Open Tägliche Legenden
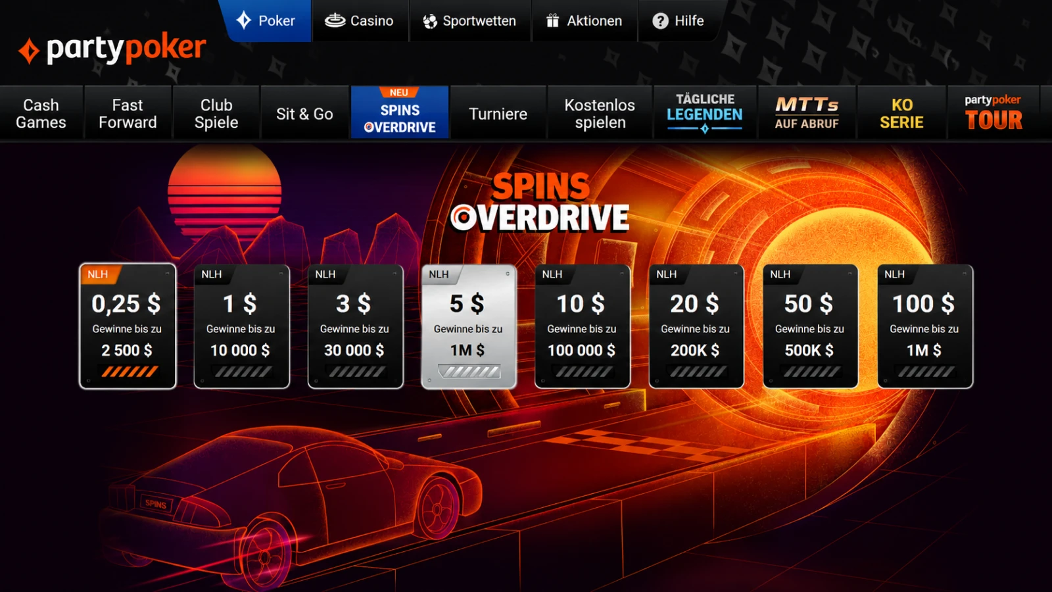The width and height of the screenshot is (1052, 592). pos(705,113)
